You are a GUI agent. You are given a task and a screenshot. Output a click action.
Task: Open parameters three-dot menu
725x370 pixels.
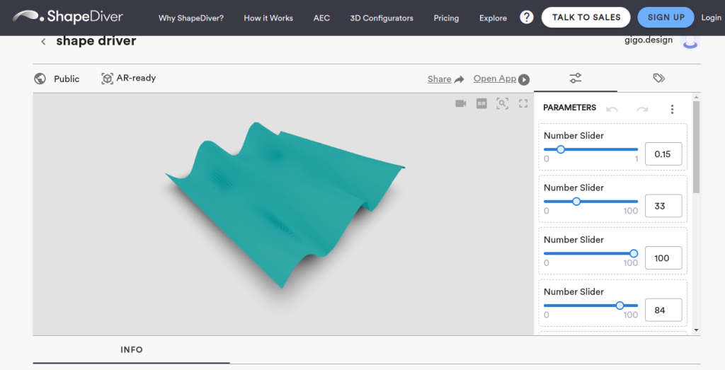673,109
